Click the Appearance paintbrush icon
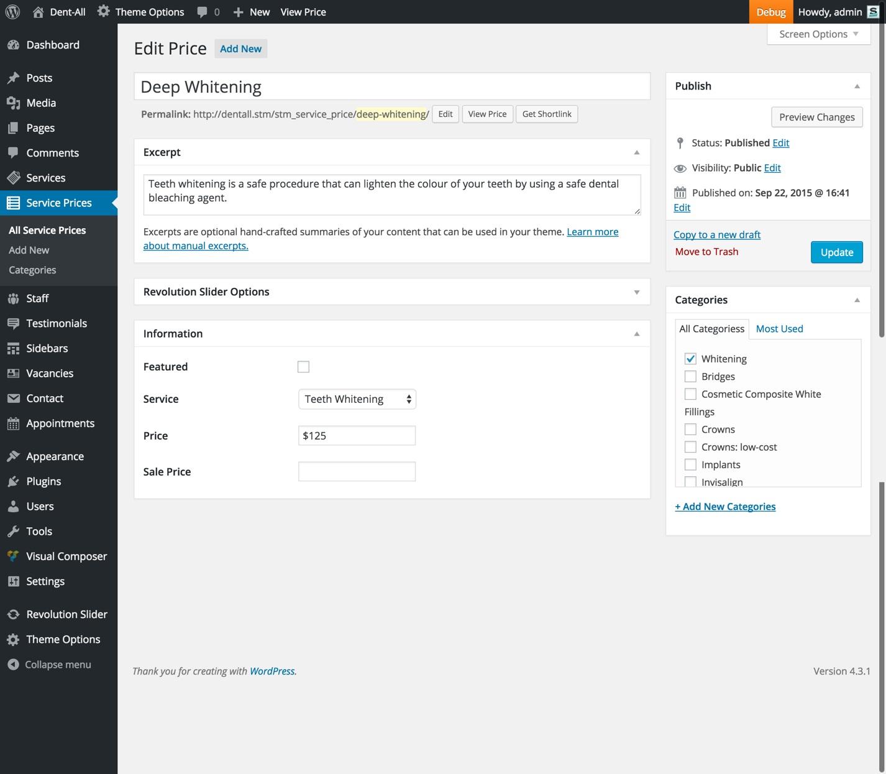 [13, 456]
